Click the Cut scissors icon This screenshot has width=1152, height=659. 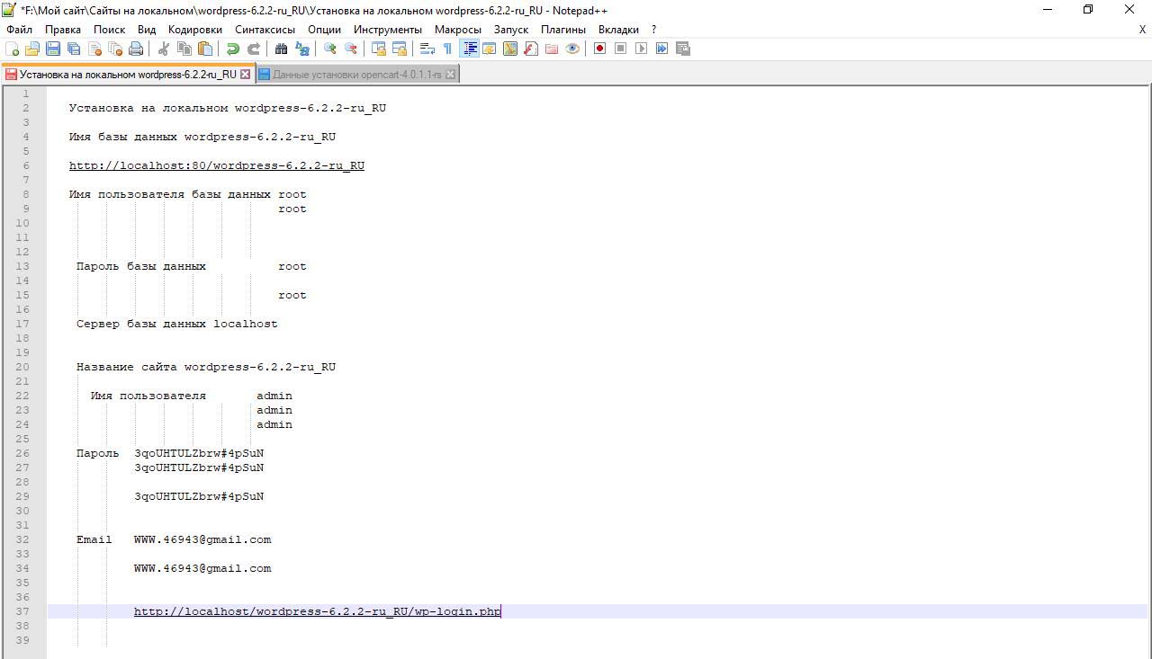pos(164,49)
